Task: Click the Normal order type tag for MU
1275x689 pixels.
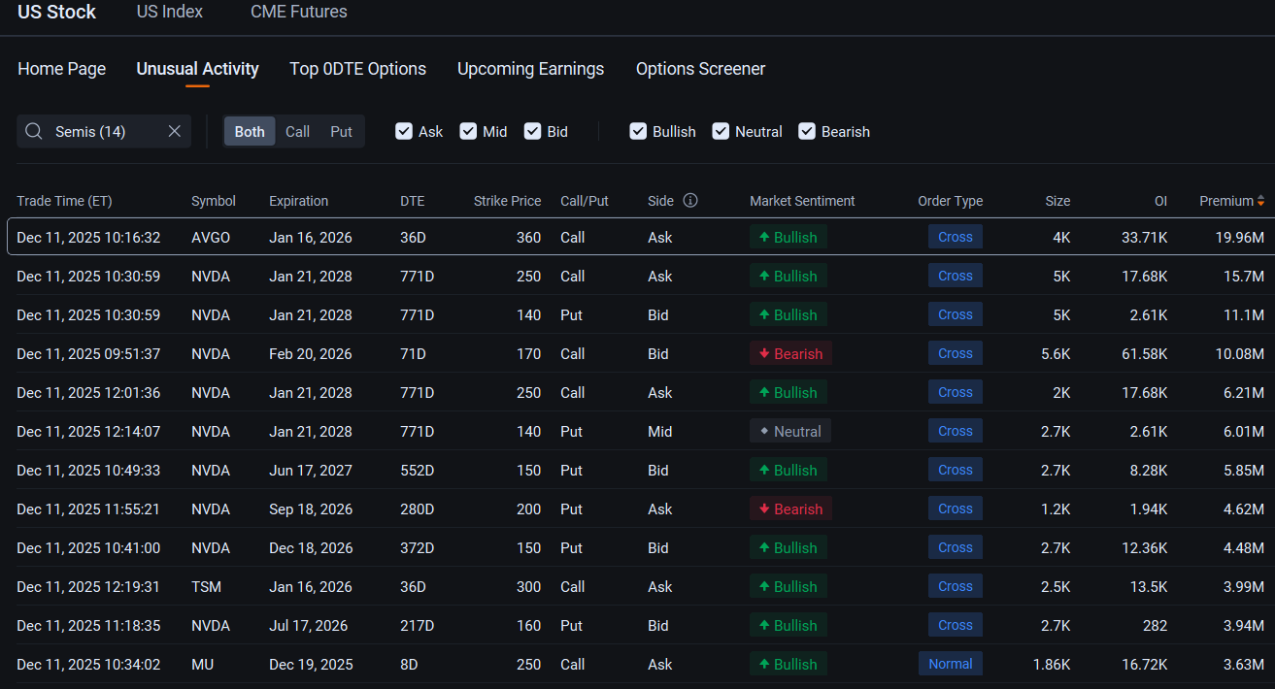Action: pos(950,664)
